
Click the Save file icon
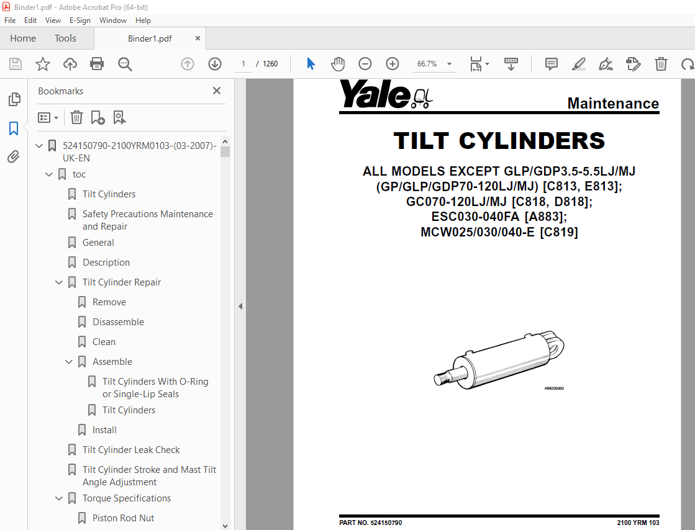pyautogui.click(x=16, y=64)
